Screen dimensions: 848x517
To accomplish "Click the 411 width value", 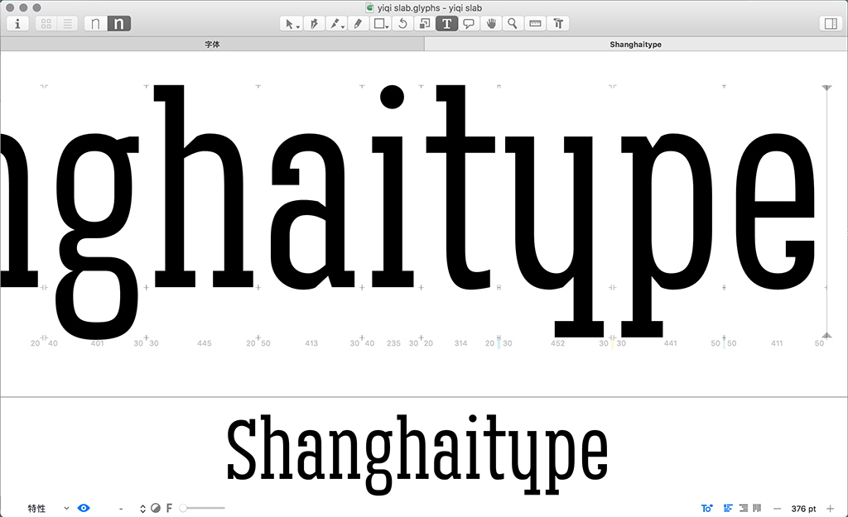I will (777, 343).
